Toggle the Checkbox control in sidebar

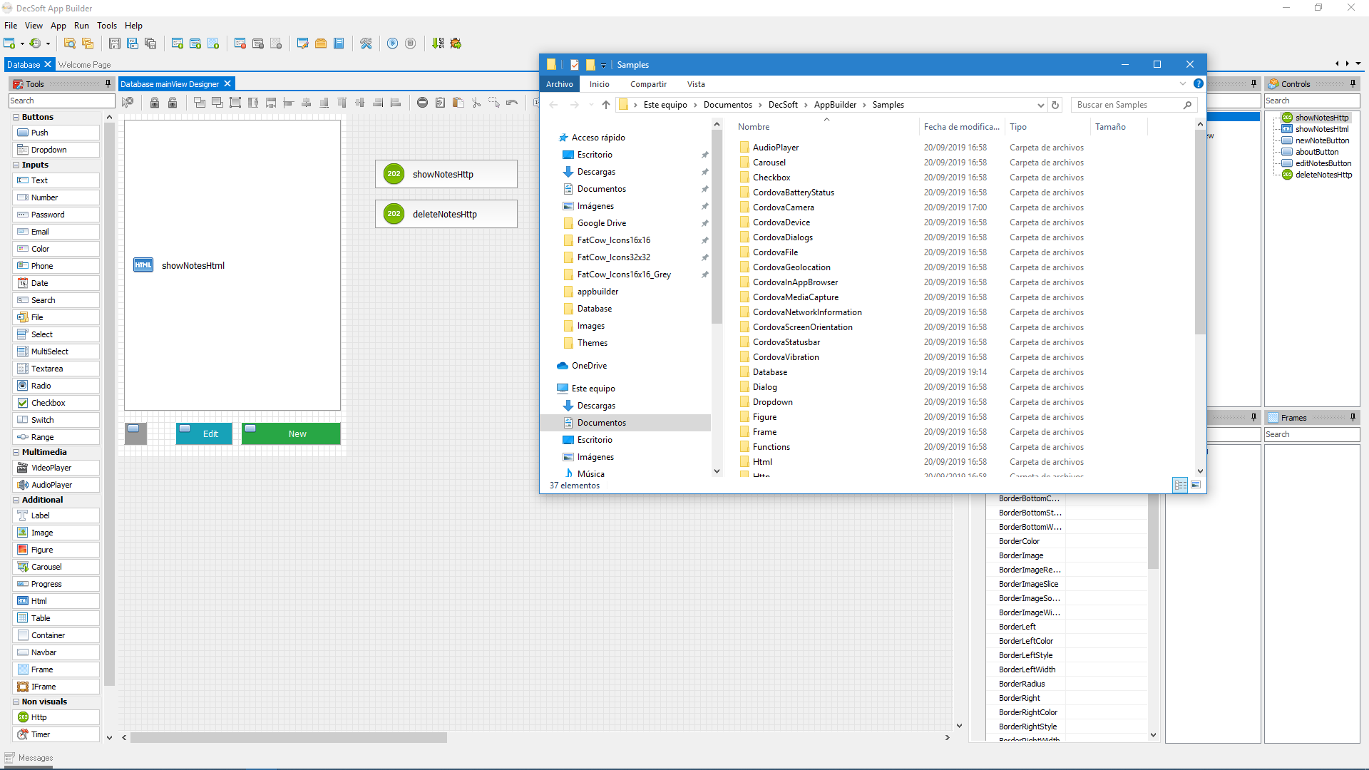click(48, 402)
